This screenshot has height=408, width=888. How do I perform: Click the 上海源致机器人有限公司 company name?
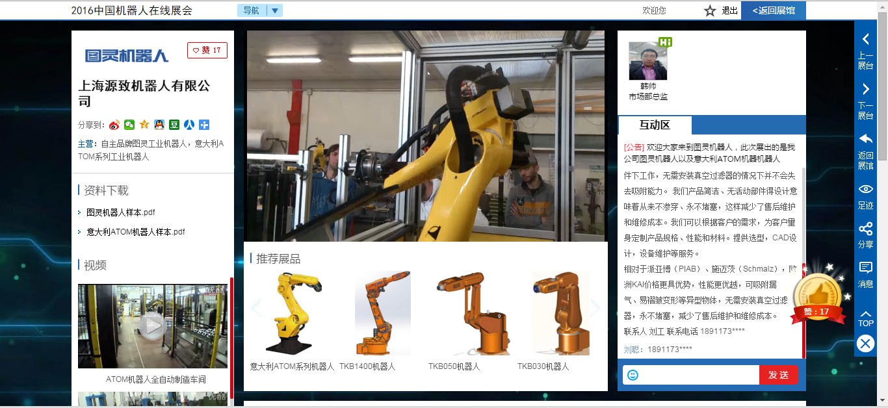(x=144, y=94)
